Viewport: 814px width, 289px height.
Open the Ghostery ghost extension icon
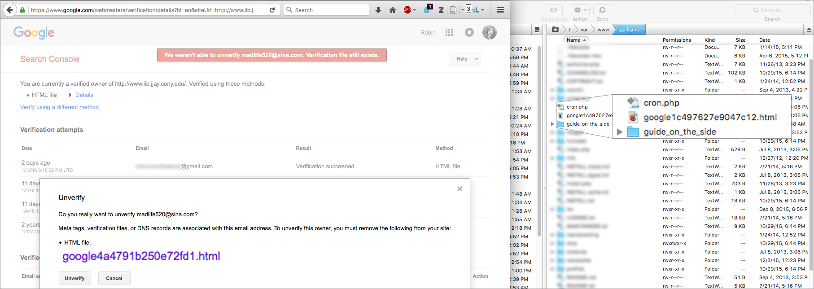[x=428, y=9]
